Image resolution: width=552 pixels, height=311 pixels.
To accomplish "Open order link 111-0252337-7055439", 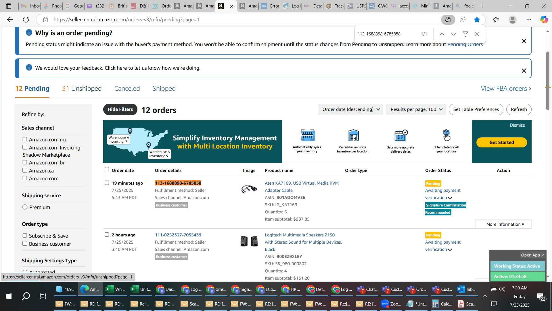I will tap(178, 235).
